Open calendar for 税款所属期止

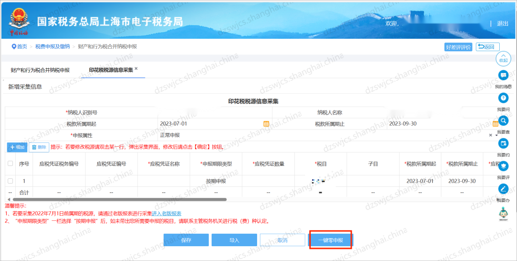(495, 124)
